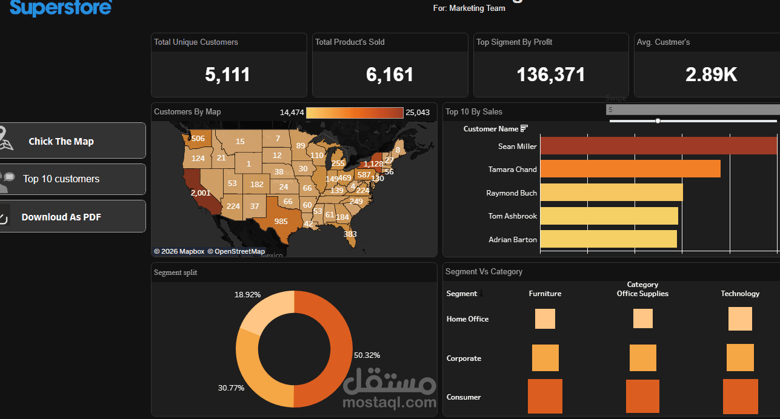Select New York state labeled 1,128

click(x=373, y=164)
